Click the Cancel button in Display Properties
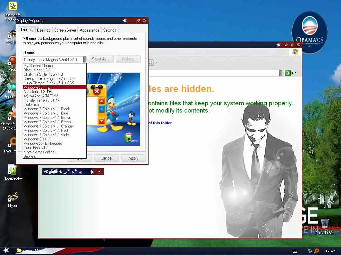341x255 pixels. coord(107,158)
